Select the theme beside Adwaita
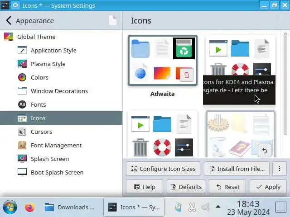 click(240, 55)
